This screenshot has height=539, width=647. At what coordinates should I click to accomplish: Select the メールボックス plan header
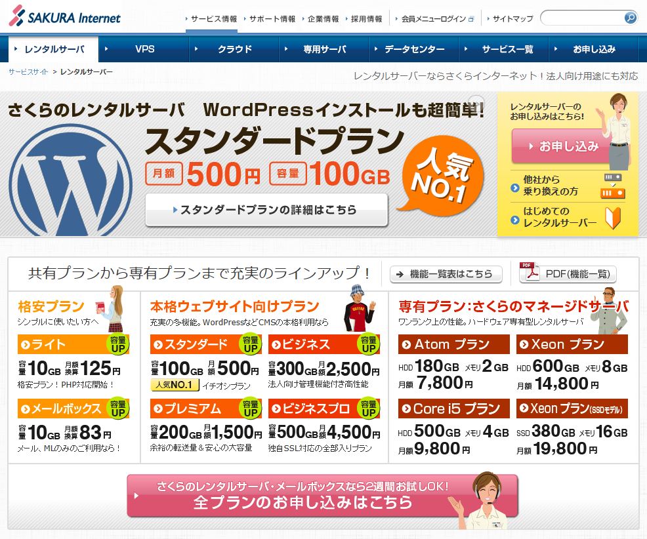coord(73,409)
